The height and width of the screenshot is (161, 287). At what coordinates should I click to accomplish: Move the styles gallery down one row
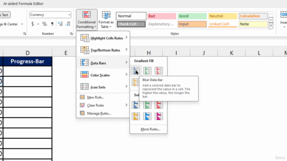271,20
